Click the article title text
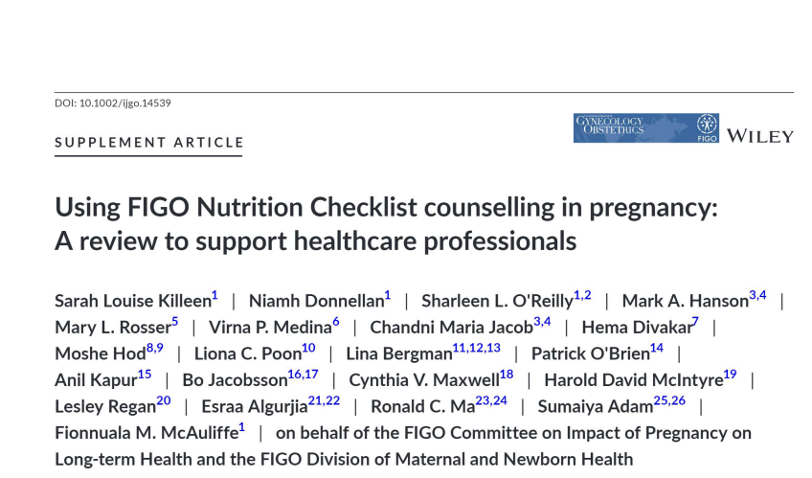812x478 pixels. 386,224
